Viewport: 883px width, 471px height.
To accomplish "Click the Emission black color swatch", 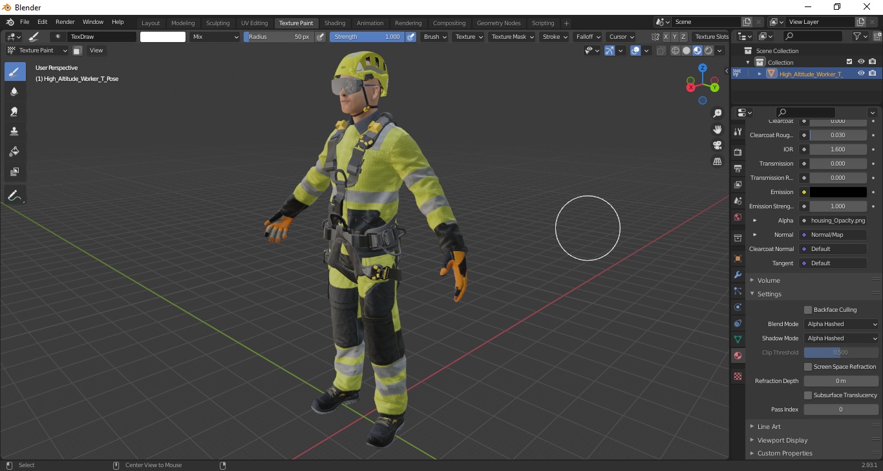I will 838,192.
